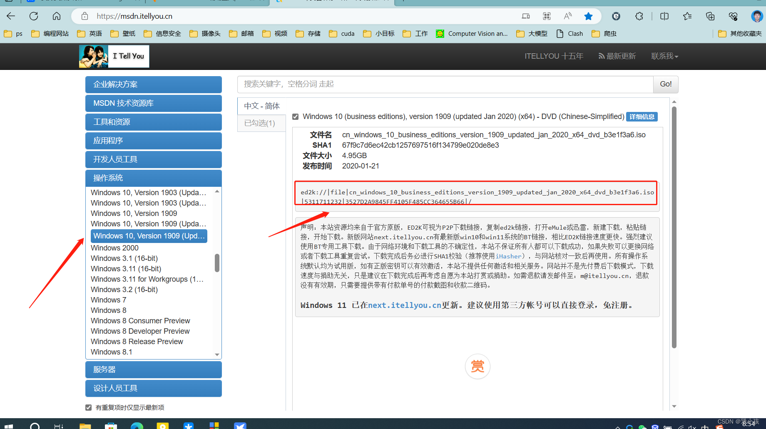766x429 pixels.
Task: Click the browser Back arrow
Action: [11, 16]
